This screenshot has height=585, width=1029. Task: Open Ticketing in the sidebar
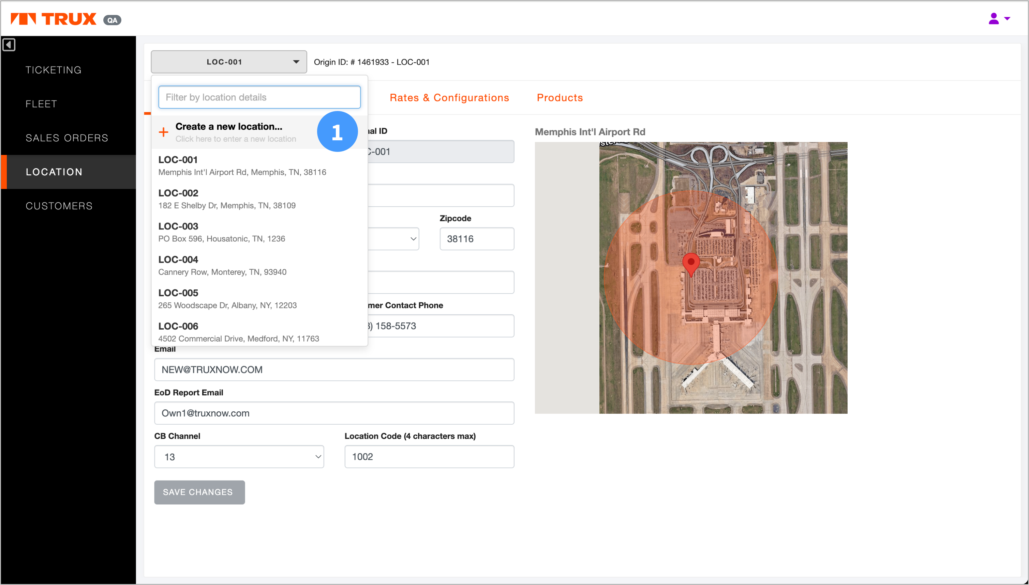point(54,70)
